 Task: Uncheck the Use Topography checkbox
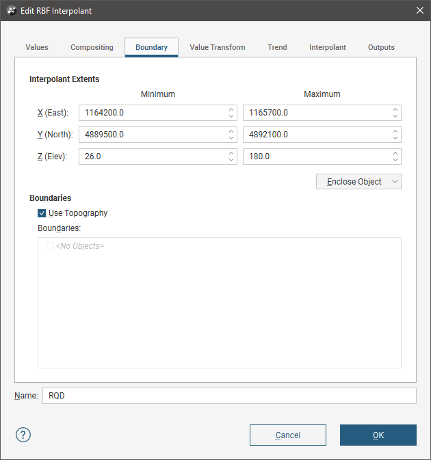(42, 213)
